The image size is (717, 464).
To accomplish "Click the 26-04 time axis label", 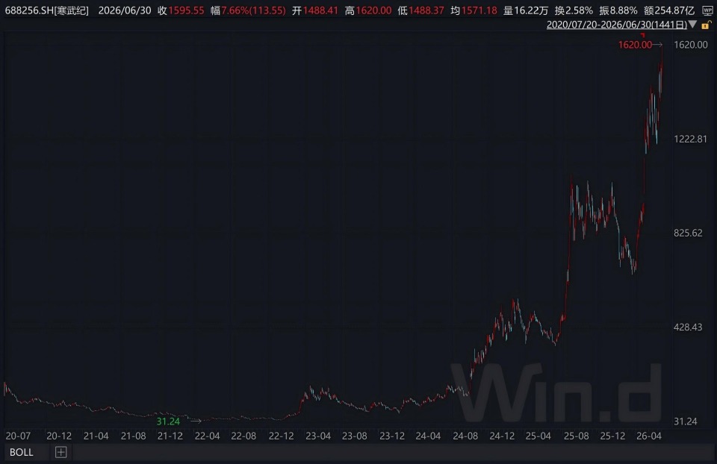I will [x=648, y=436].
